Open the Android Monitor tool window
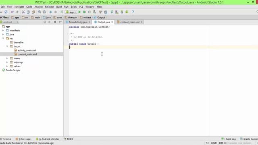 point(48,139)
